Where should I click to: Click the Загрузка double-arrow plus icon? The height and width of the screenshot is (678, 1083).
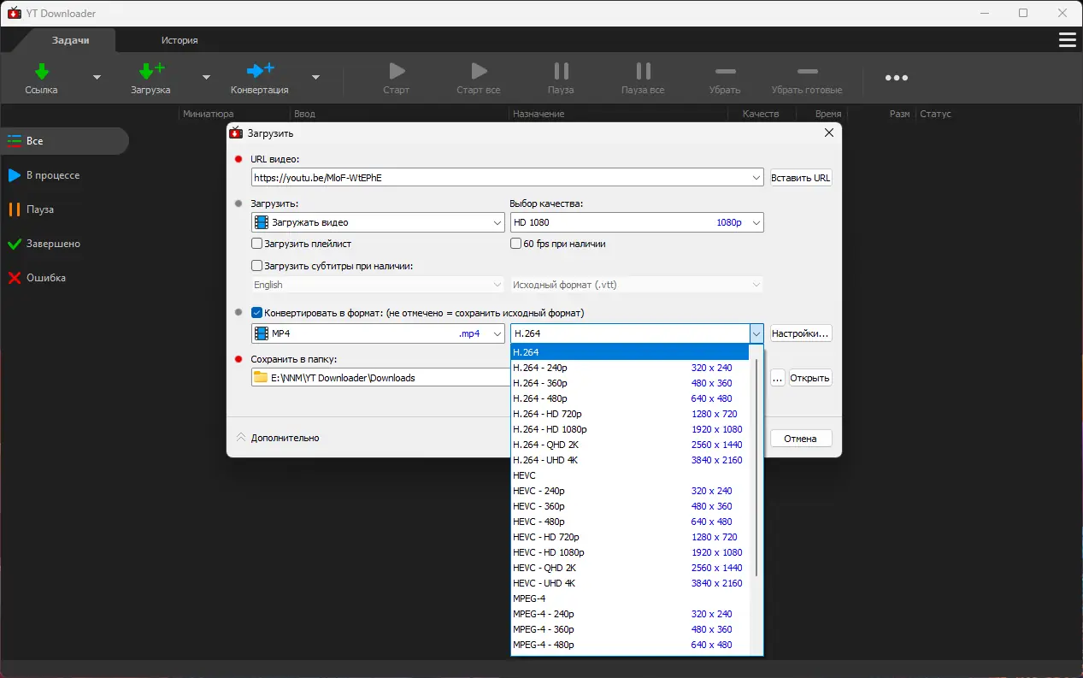[150, 71]
